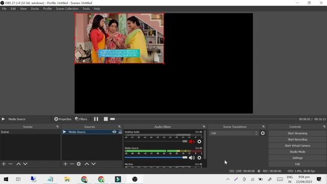Screen dimensions: 327x184
Task: Click Exit in Controls panel
Action: pyautogui.click(x=297, y=164)
